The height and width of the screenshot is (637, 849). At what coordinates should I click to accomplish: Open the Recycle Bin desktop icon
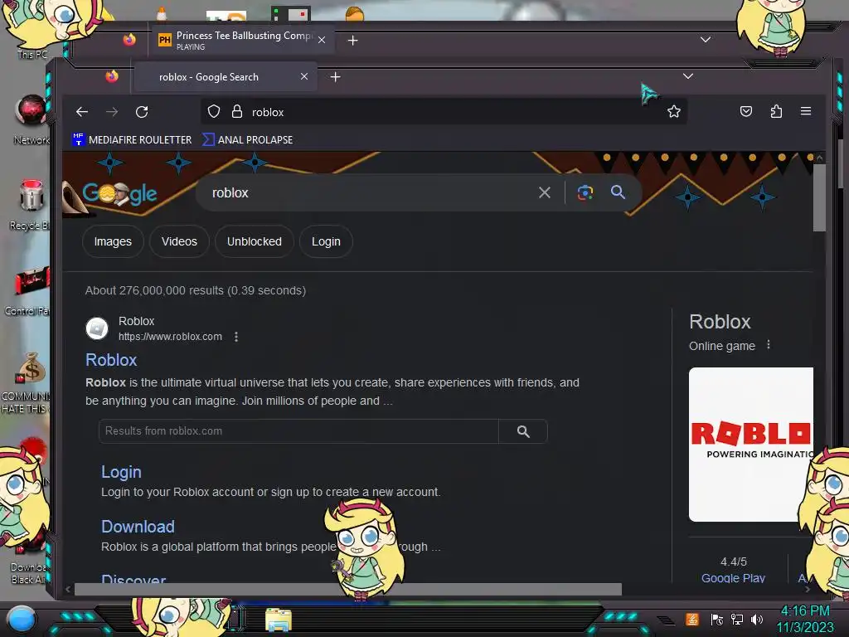[31, 205]
